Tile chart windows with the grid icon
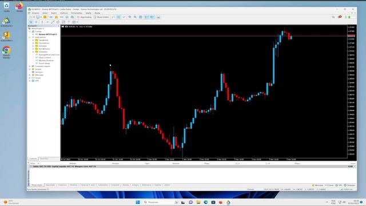This screenshot has height=206, width=366. [141, 17]
